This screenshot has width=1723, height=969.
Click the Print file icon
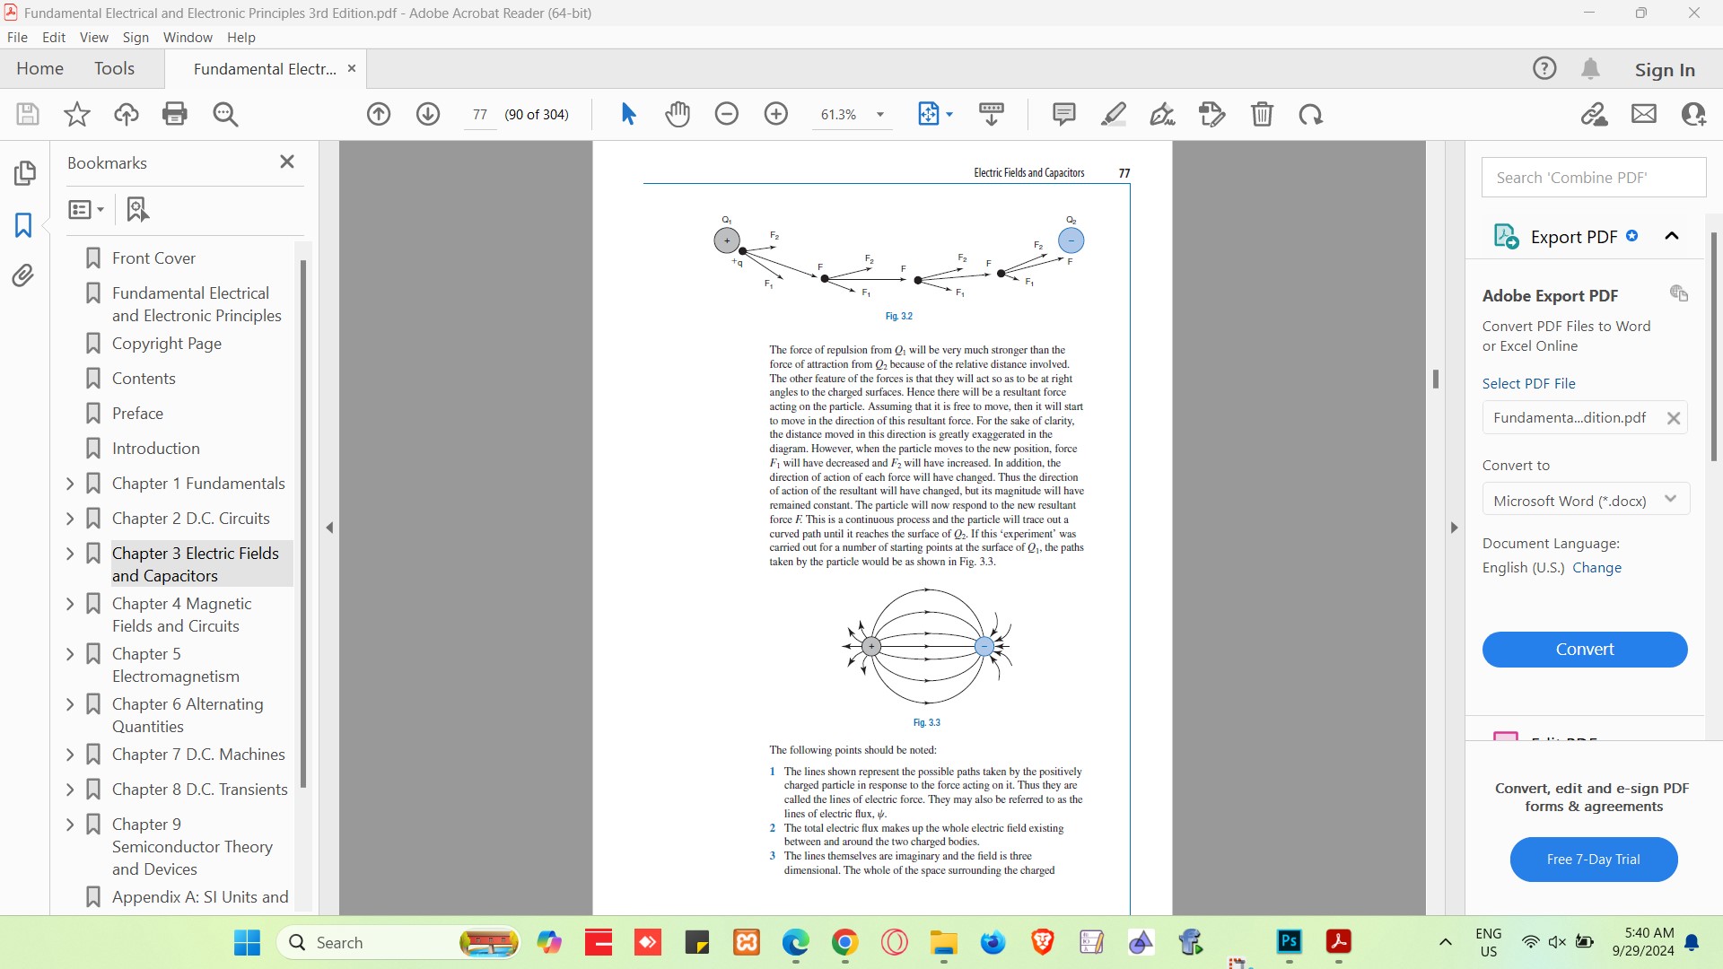coord(175,114)
